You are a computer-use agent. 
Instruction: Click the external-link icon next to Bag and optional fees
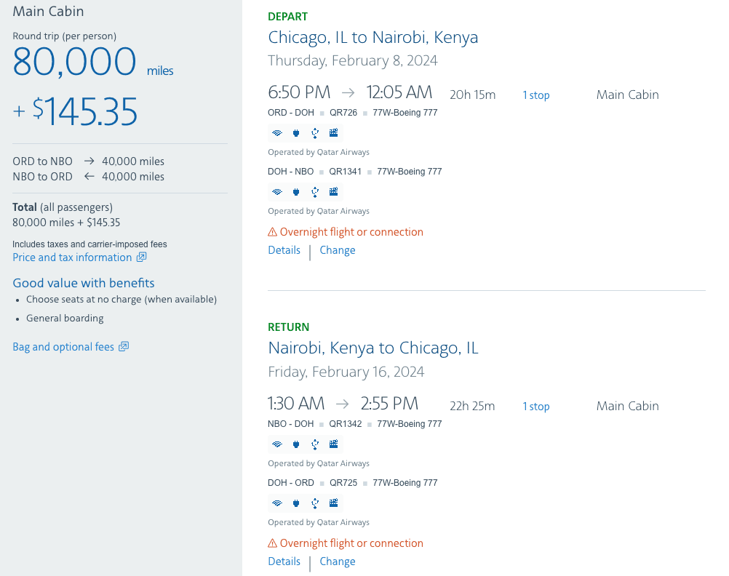point(124,347)
